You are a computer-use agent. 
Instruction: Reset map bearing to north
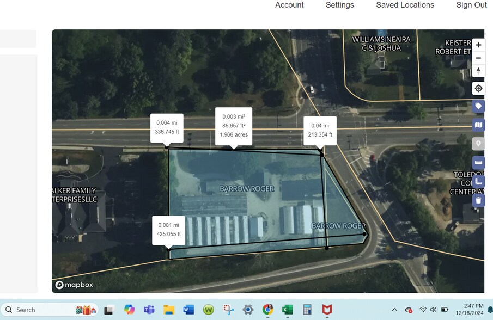478,71
